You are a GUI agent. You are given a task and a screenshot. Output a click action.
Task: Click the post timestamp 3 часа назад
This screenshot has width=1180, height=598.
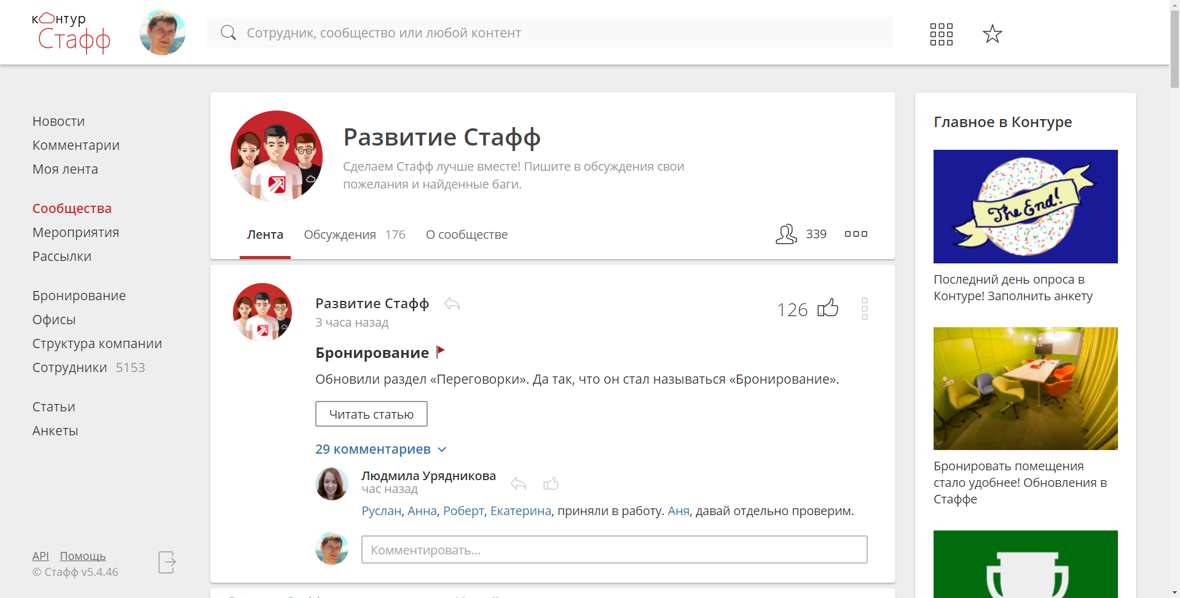coord(352,322)
